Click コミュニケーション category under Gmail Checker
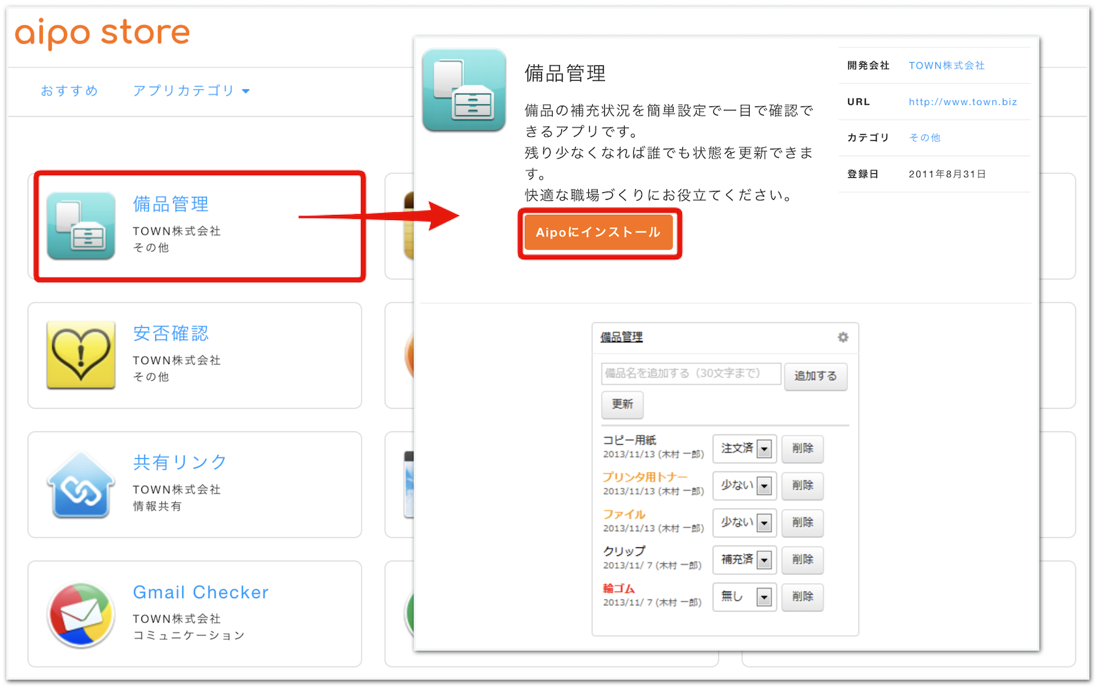 point(189,635)
